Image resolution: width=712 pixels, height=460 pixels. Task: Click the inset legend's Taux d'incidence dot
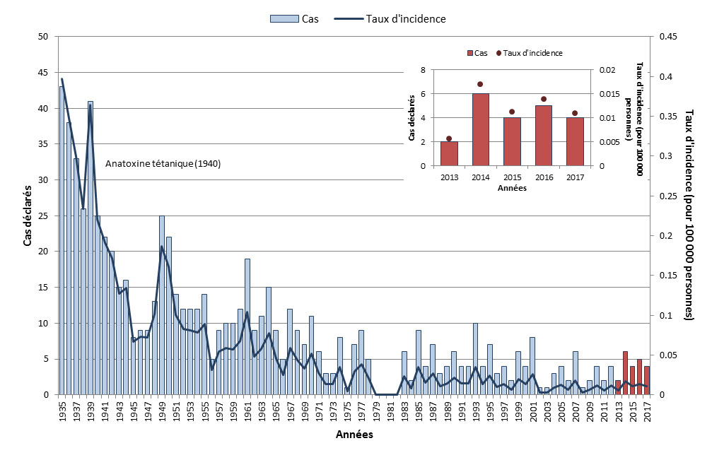point(501,53)
